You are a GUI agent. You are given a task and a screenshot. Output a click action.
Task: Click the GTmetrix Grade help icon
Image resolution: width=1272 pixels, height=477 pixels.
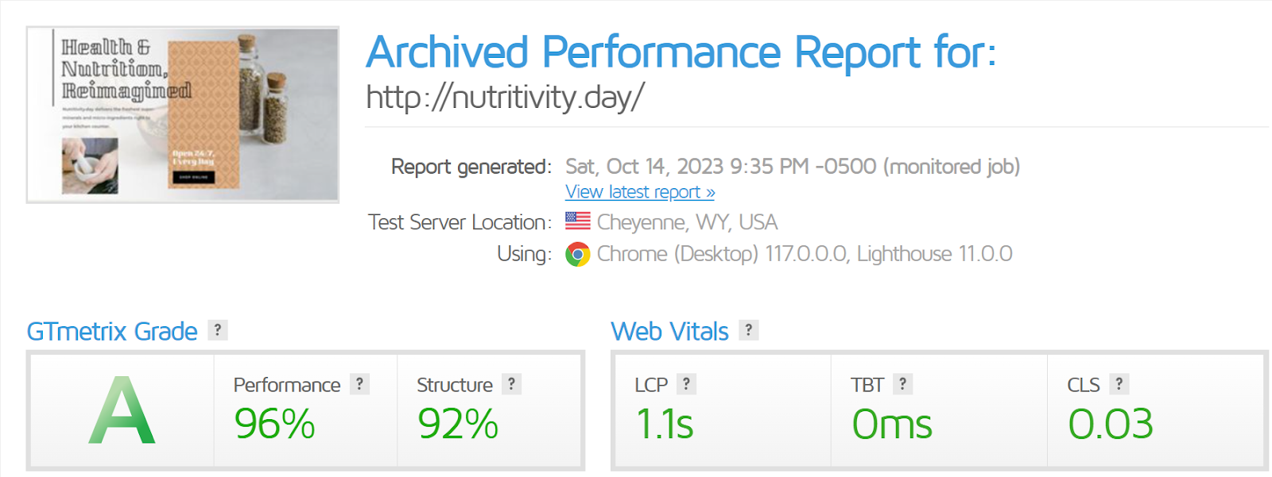pyautogui.click(x=215, y=329)
